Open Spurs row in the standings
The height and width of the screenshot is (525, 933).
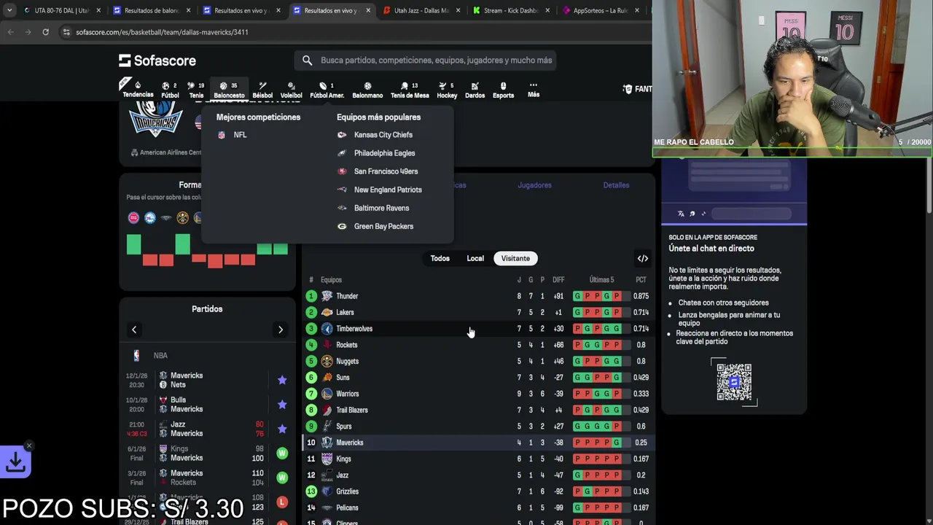point(477,427)
